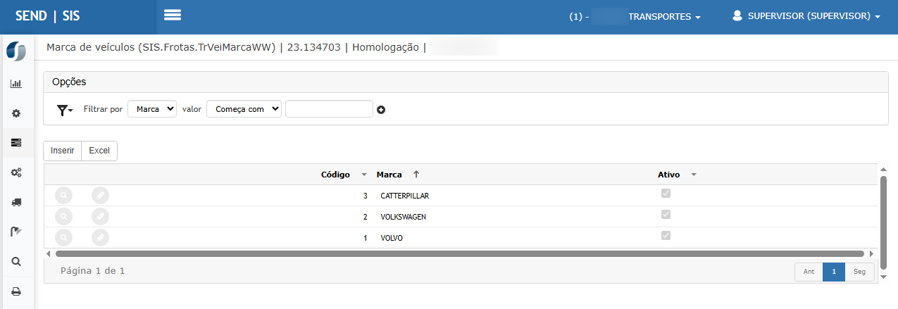Open the Começa com condition dropdown
This screenshot has width=898, height=309.
coord(244,109)
